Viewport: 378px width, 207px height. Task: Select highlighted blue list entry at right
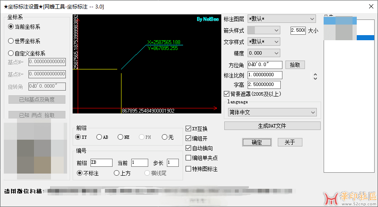(x=365, y=38)
